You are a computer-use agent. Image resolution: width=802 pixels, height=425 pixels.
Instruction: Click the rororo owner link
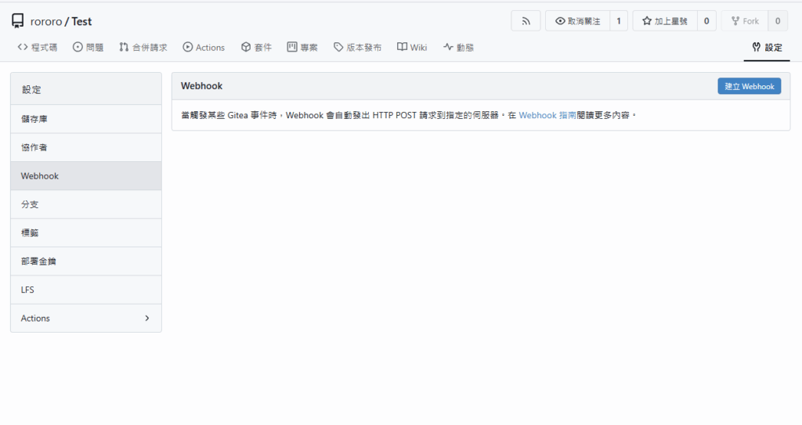(46, 21)
